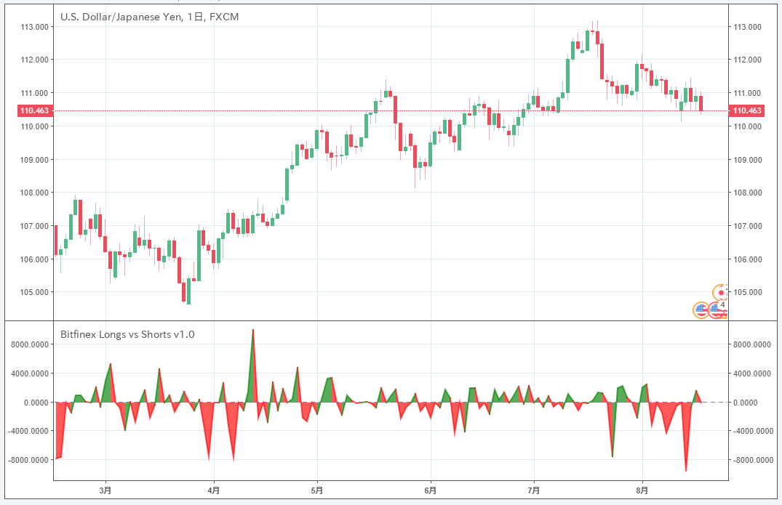Screen dimensions: 782x505
Task: Click the orange-ringed US flag economic event icon
Action: click(x=701, y=310)
